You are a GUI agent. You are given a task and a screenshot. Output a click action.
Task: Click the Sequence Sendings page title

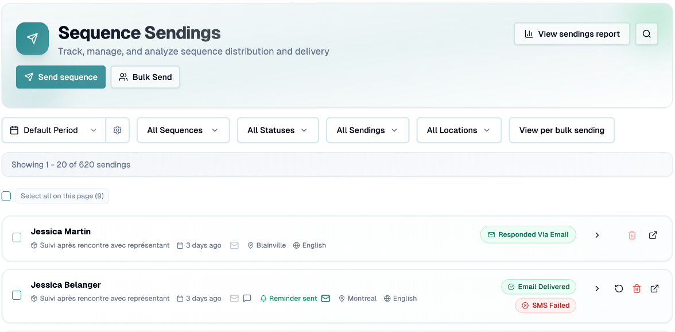coord(139,33)
